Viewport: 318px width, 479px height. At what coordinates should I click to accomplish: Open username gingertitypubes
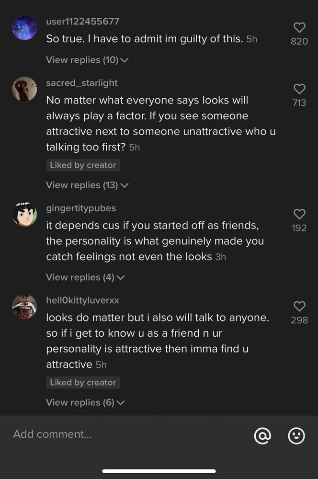(81, 208)
